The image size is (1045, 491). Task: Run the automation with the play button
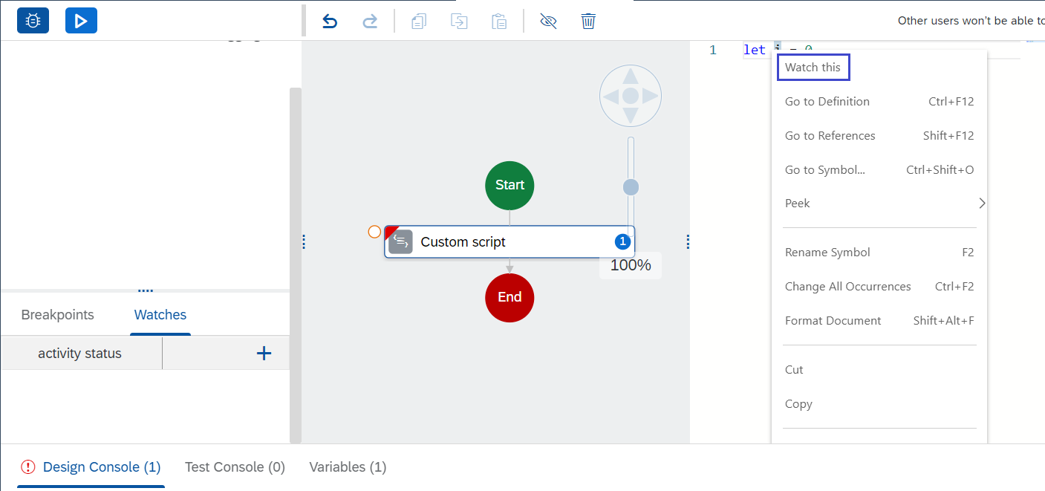(81, 21)
